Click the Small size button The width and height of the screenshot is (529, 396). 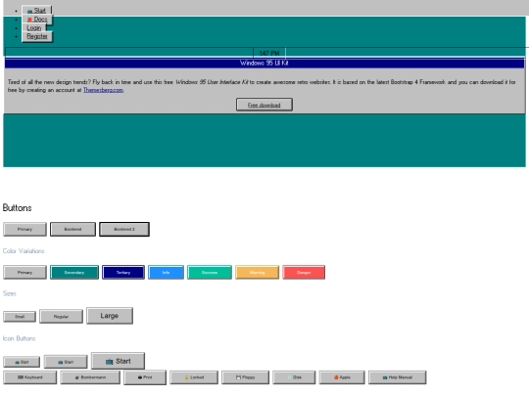tap(20, 317)
